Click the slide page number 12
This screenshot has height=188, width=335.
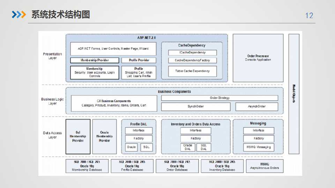[309, 15]
